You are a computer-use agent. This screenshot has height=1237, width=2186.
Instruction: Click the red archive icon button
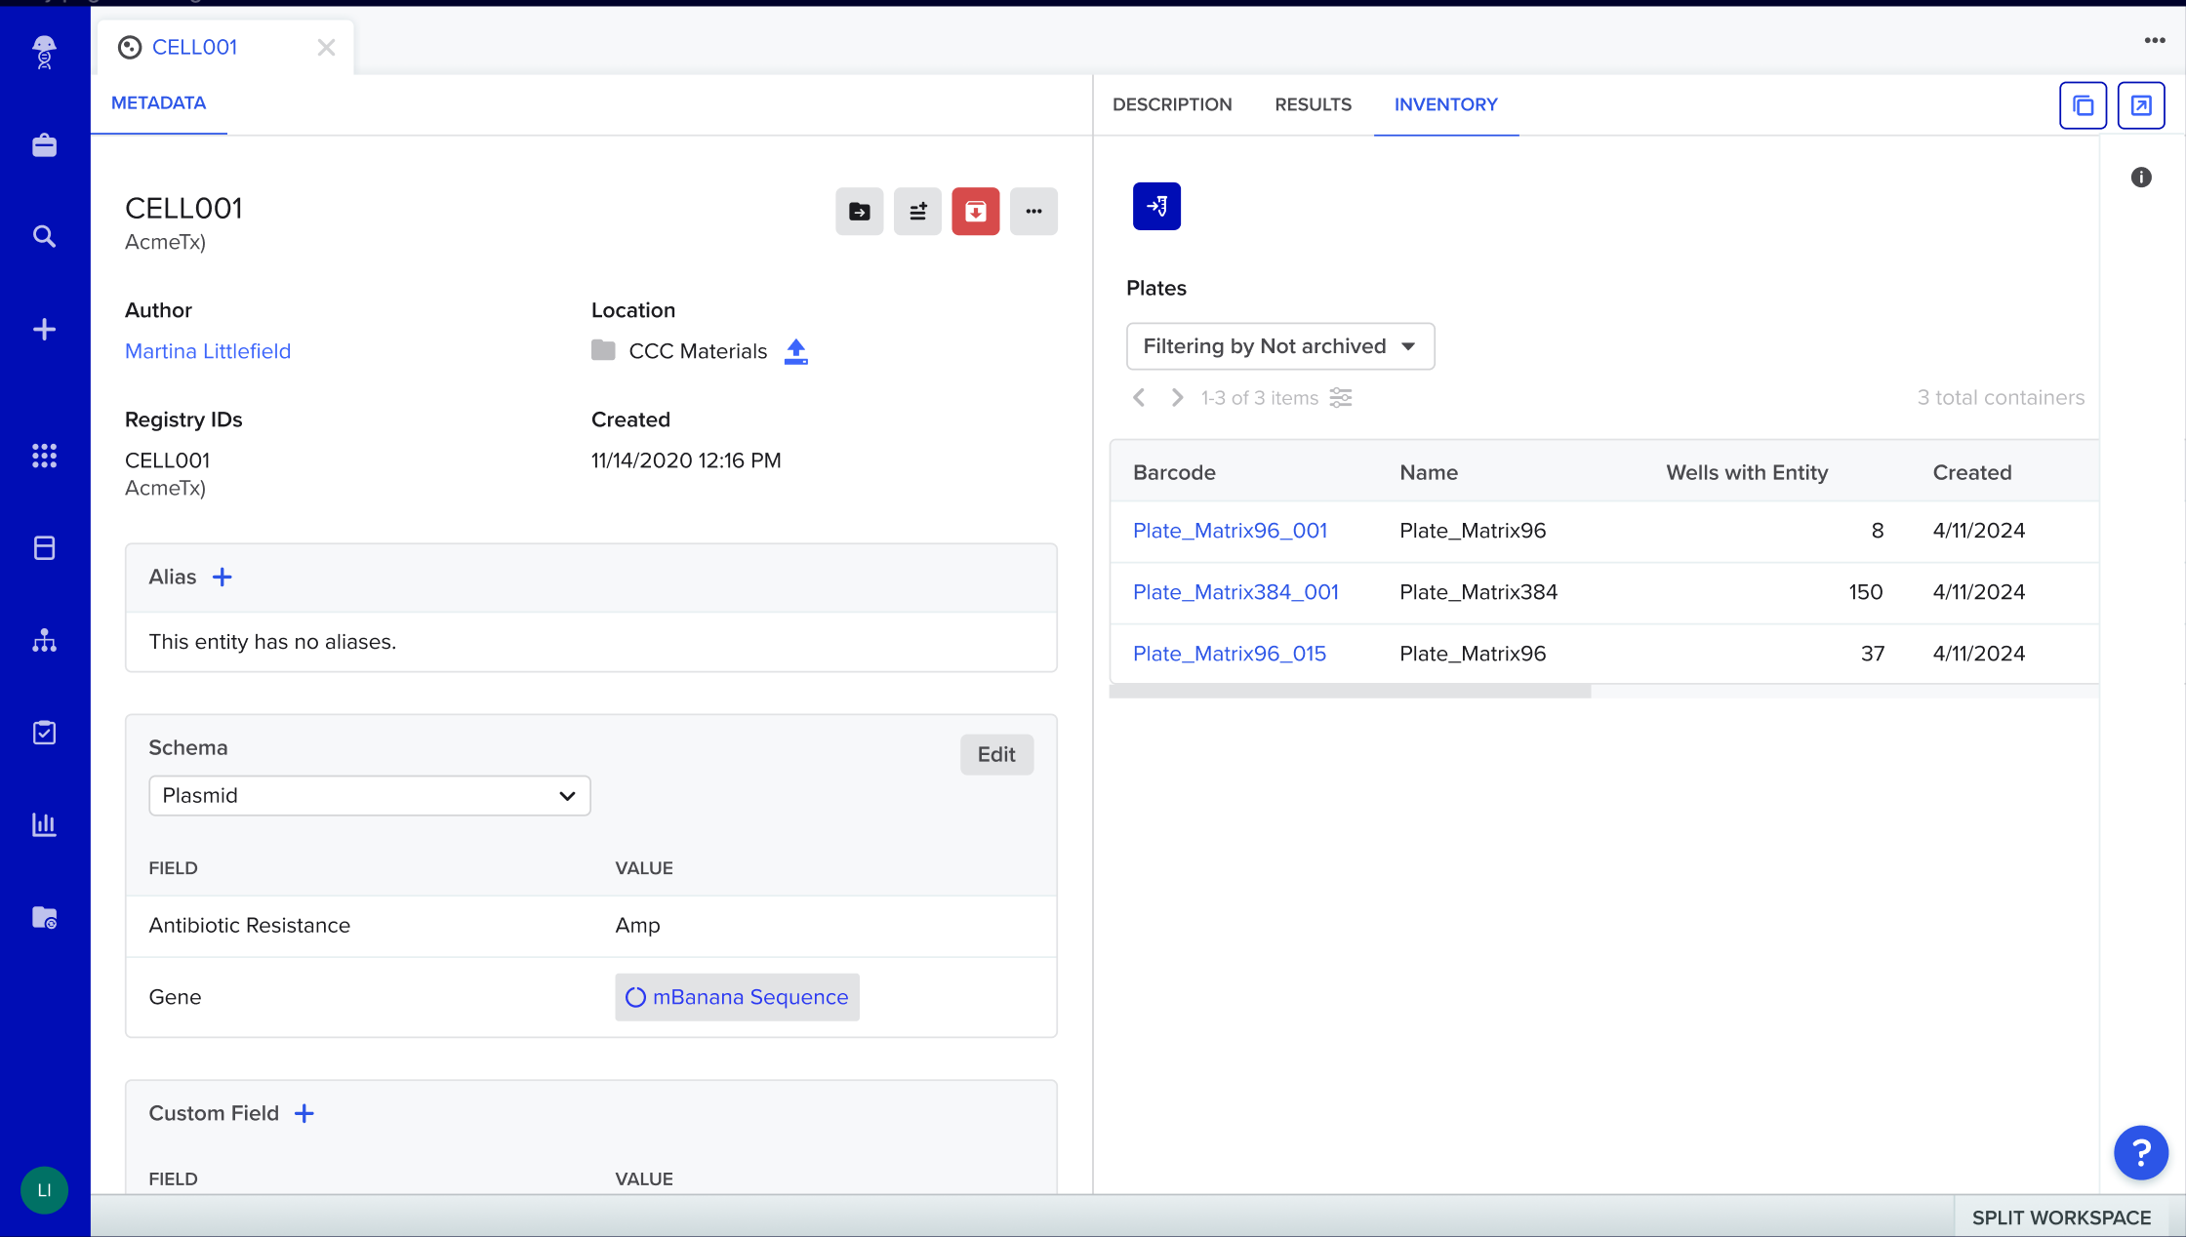pyautogui.click(x=976, y=212)
